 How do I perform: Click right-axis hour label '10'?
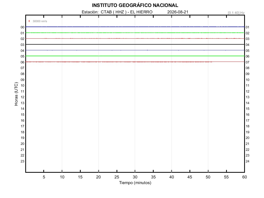point(247,80)
